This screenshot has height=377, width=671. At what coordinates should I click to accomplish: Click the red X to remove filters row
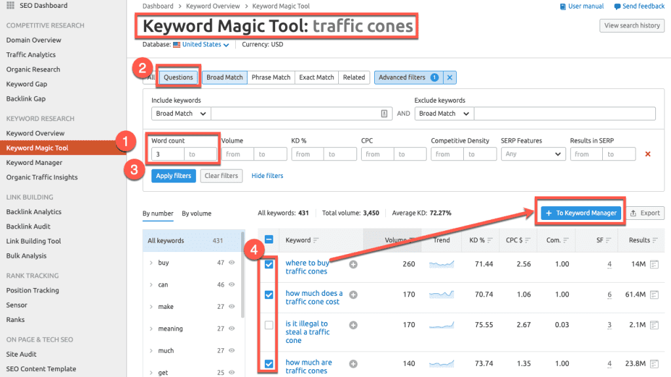click(648, 154)
